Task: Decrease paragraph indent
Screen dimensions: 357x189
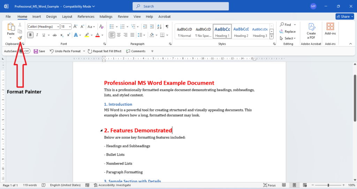Action: tap(145, 26)
